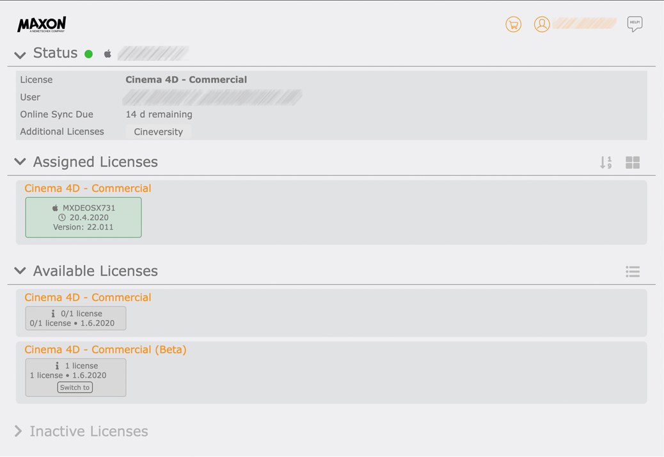Switch Assigned Licenses to grid view
This screenshot has height=457, width=664.
[x=633, y=163]
